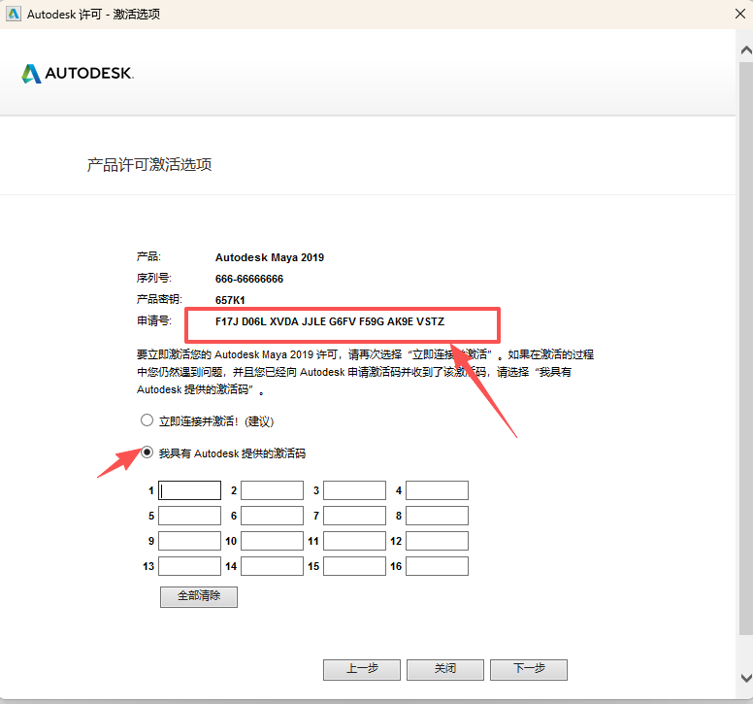Close the Autodesk license dialog window
Image resolution: width=753 pixels, height=704 pixels.
[x=740, y=14]
